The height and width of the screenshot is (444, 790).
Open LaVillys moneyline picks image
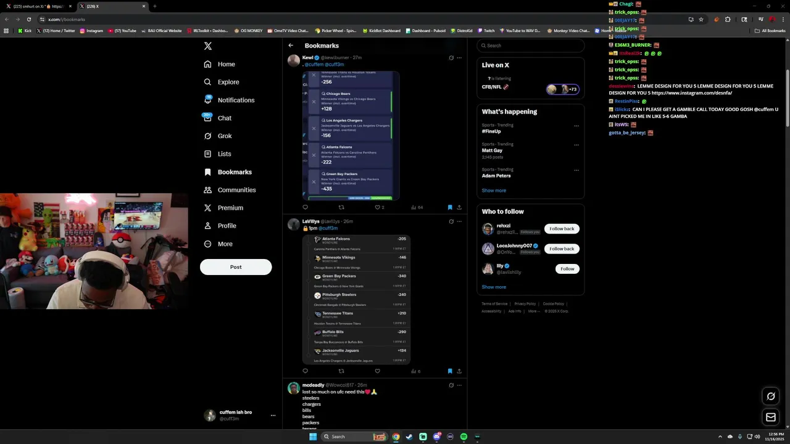(356, 299)
